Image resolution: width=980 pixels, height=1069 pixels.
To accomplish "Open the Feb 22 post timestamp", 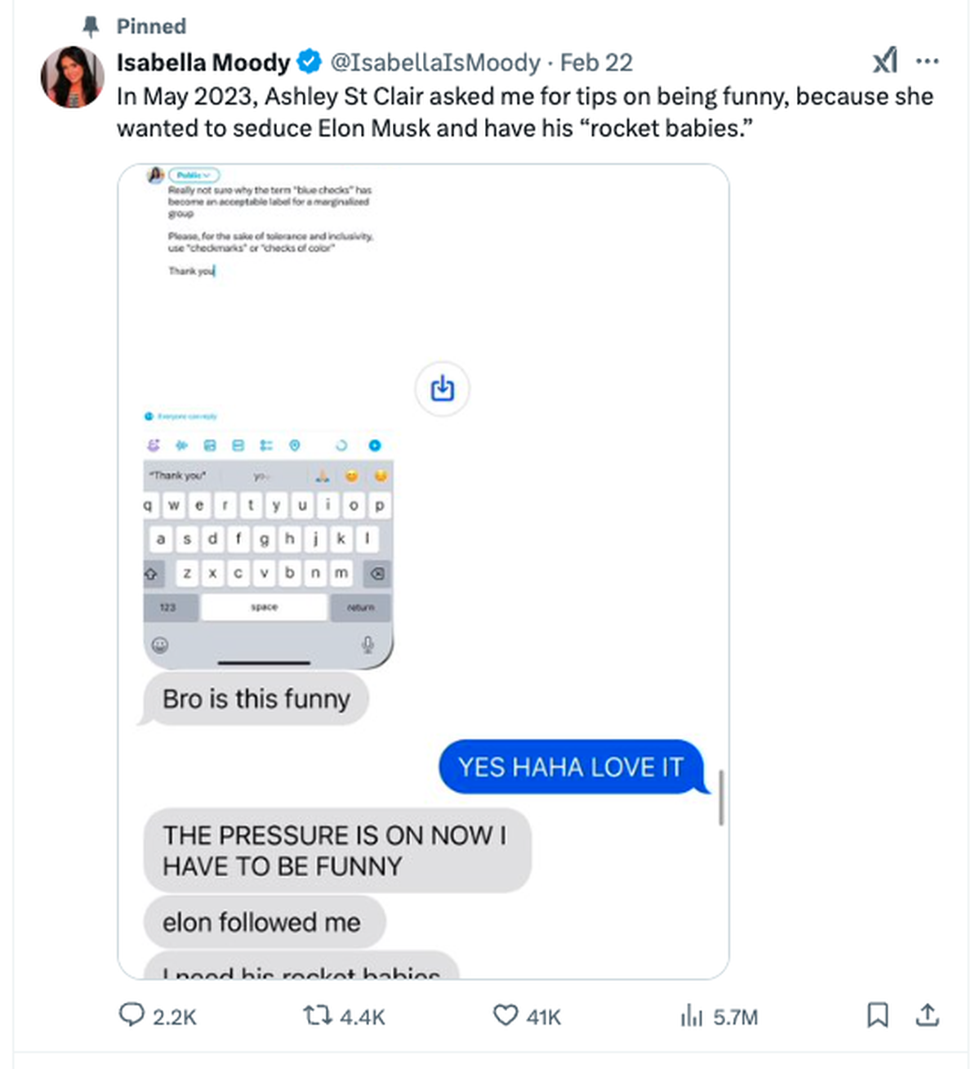I will (596, 62).
